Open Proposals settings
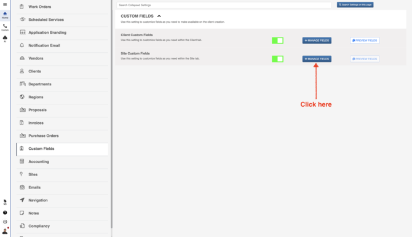 pos(62,110)
